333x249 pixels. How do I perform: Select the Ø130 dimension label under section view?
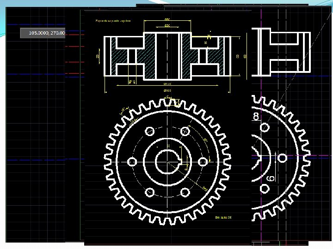coord(167,84)
